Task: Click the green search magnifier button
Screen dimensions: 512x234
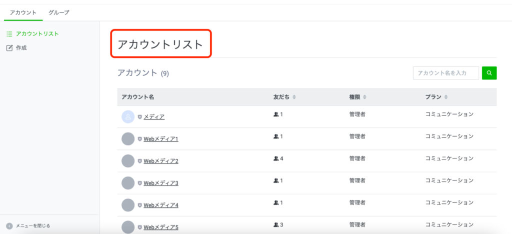Action: pos(489,73)
